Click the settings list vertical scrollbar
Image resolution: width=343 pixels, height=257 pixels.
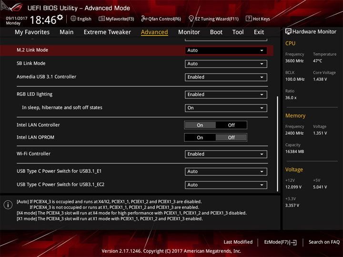[278, 144]
